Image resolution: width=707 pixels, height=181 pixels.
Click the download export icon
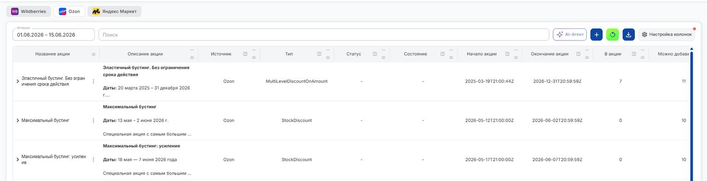coord(628,34)
